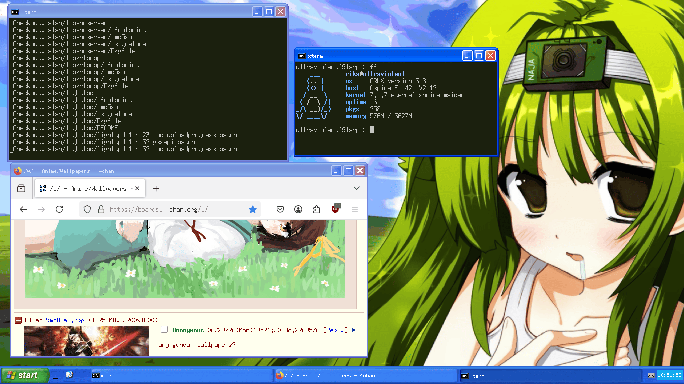
Task: Click the cursor at the empty ultraviolent prompt
Action: (372, 130)
